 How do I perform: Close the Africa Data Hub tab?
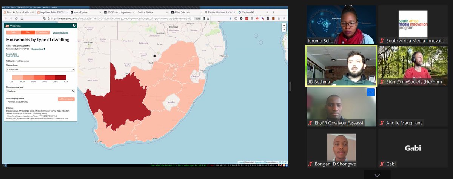tap(200, 12)
